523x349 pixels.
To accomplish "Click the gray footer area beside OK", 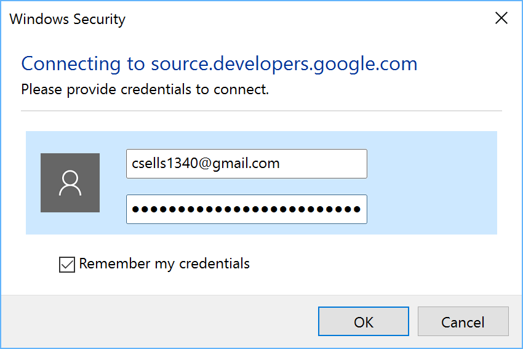I will pos(160,321).
